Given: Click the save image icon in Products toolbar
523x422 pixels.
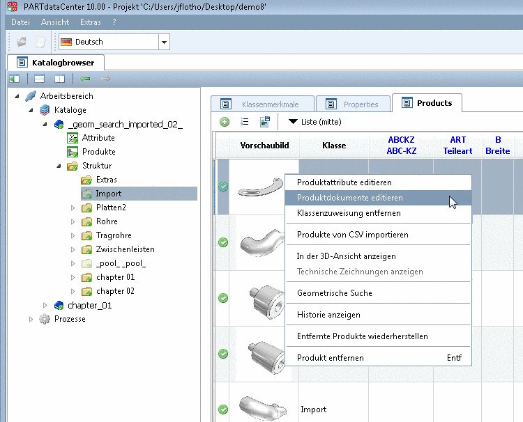Looking at the screenshot, I should coord(265,122).
